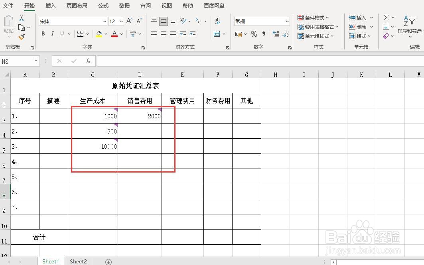This screenshot has width=424, height=265.
Task: Click in the formula bar input
Action: pos(260,61)
